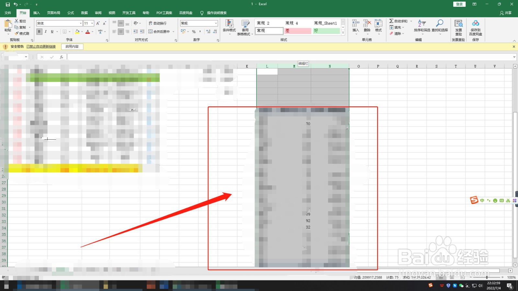This screenshot has width=518, height=291.
Task: Open Format as Table (套用表格格式)
Action: point(245,27)
